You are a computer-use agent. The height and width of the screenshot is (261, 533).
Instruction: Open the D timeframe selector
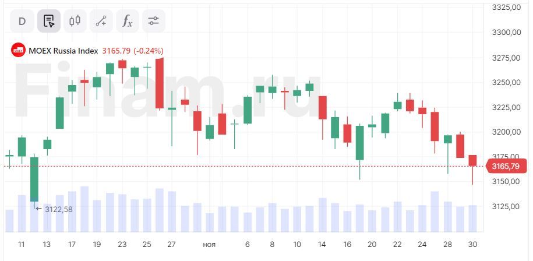[22, 22]
